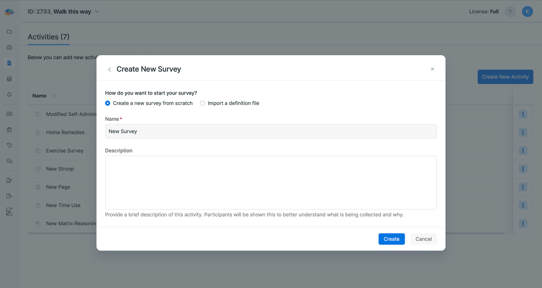Select the active Activities document icon in sidebar

(x=9, y=63)
